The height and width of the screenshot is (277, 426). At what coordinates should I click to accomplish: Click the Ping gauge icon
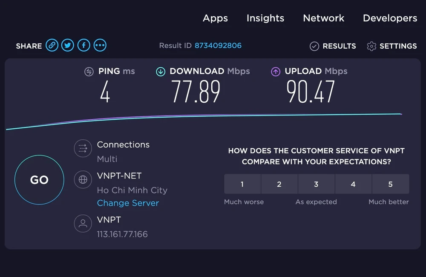coord(89,72)
